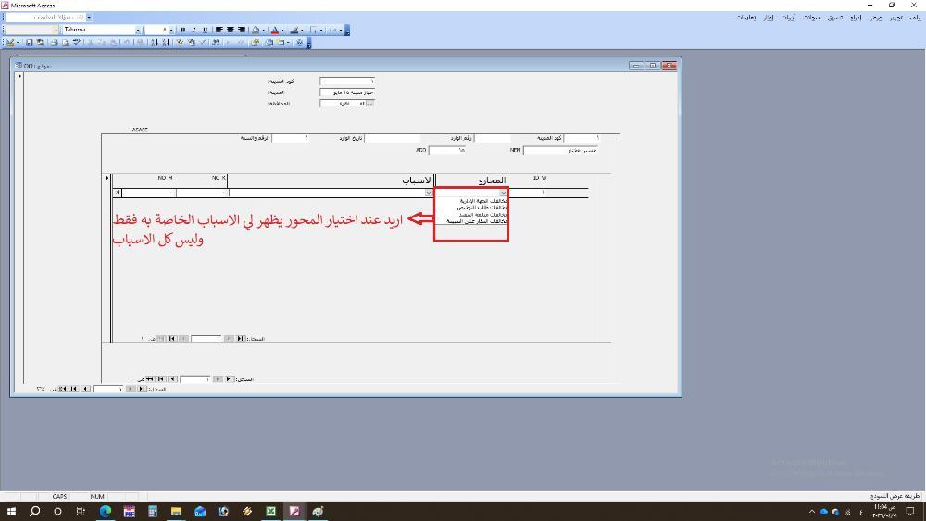Click the تاريخ الوارد input field
This screenshot has width=926, height=521.
[392, 138]
